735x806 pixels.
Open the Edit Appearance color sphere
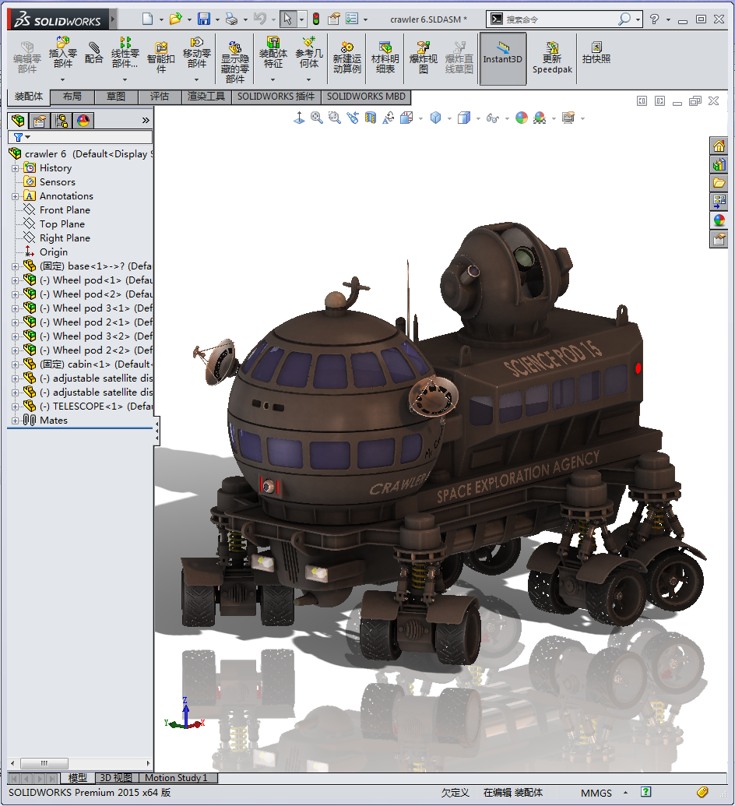[522, 118]
